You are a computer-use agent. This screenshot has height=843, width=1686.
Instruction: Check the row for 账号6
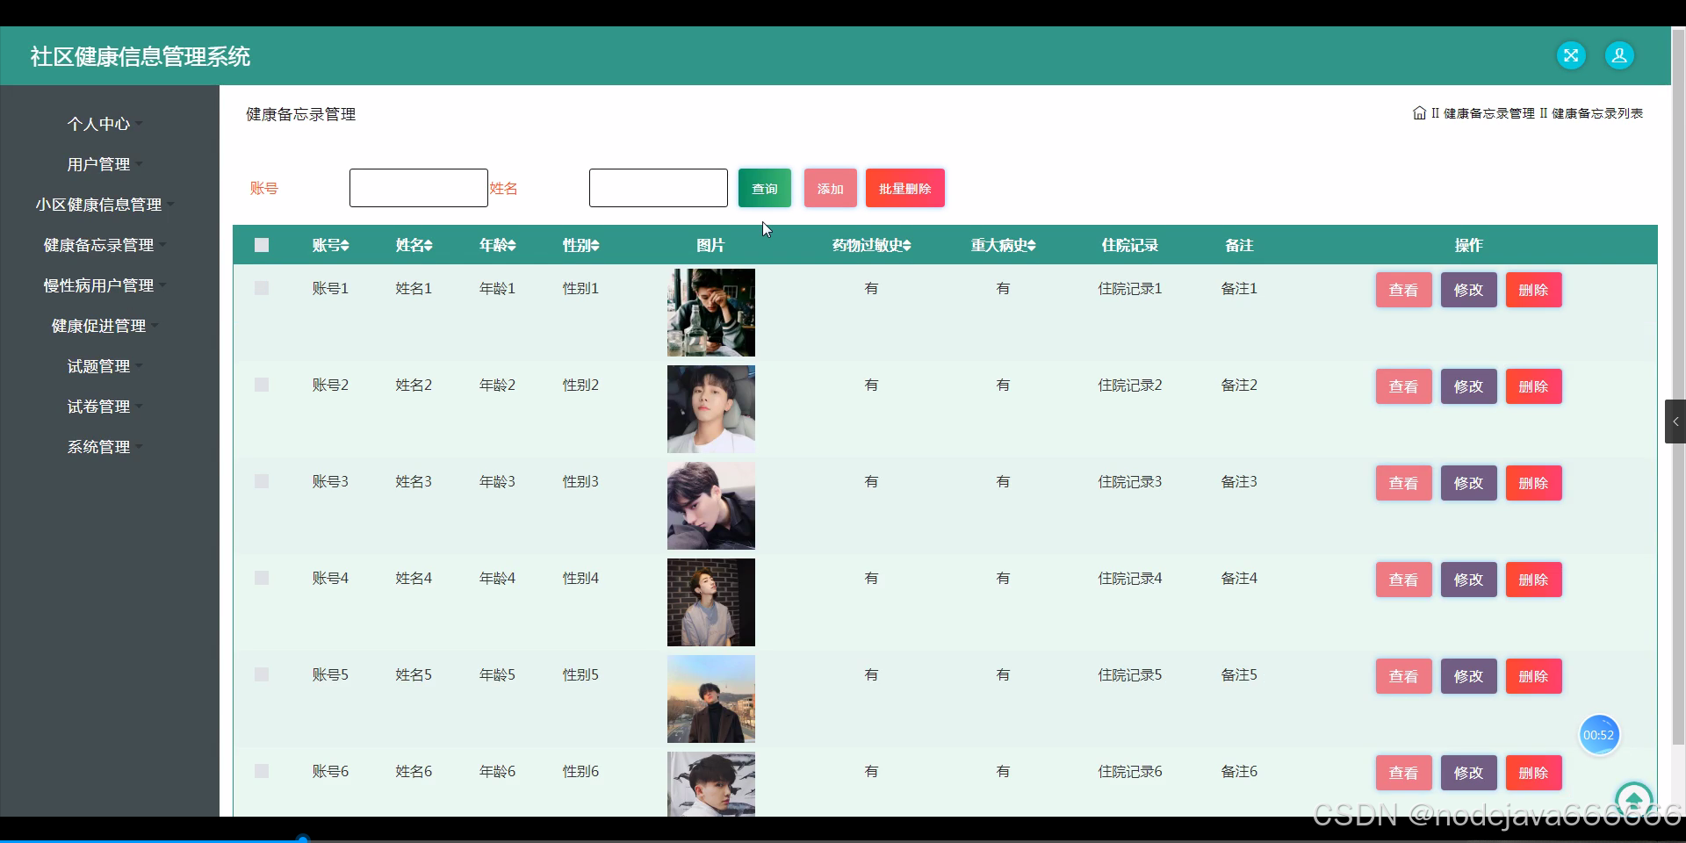click(262, 771)
